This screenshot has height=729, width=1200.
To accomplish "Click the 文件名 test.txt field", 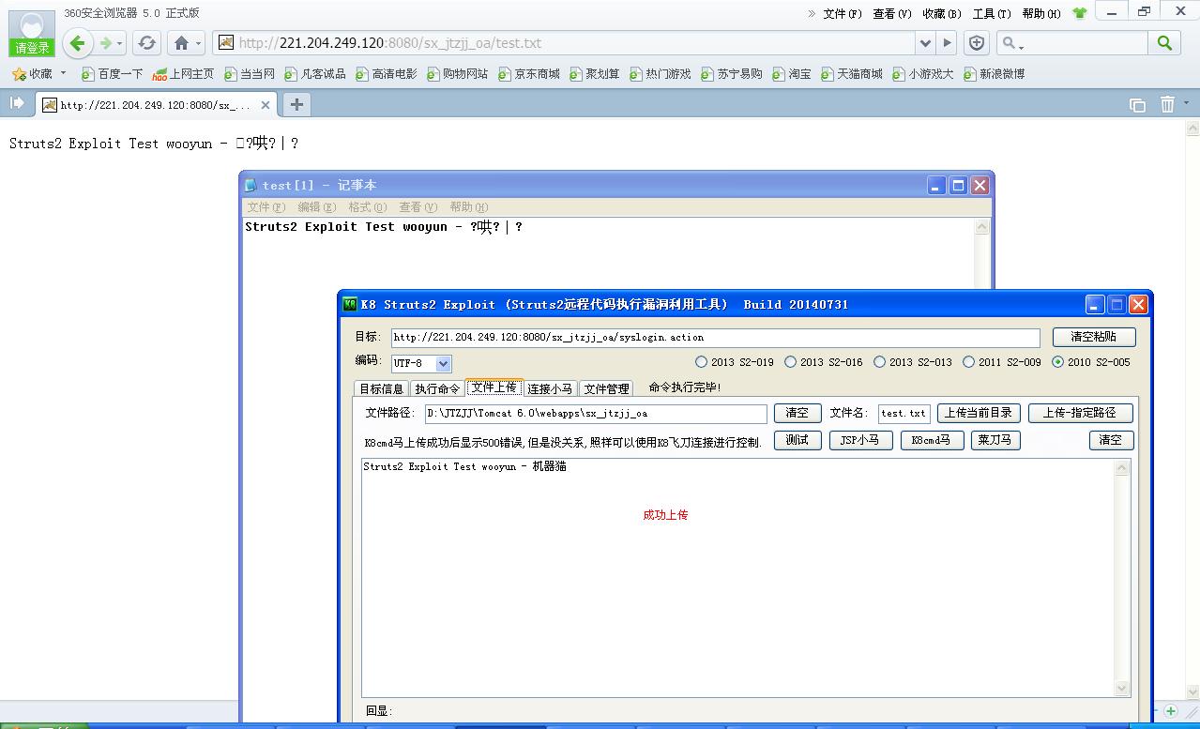I will pyautogui.click(x=904, y=414).
